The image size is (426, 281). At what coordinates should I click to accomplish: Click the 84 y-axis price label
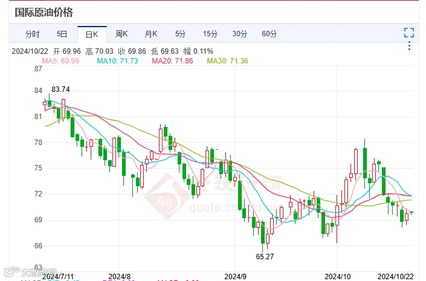click(38, 91)
